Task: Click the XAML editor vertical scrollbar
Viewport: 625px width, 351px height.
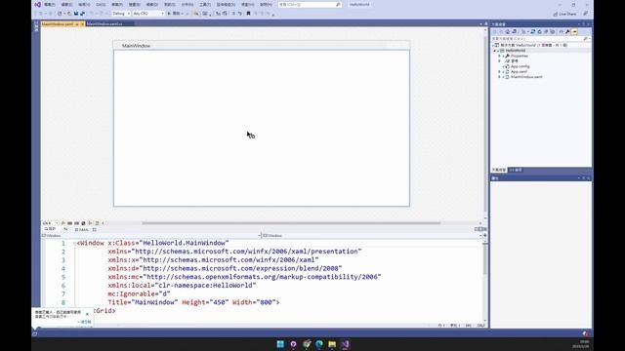Action: 485,258
